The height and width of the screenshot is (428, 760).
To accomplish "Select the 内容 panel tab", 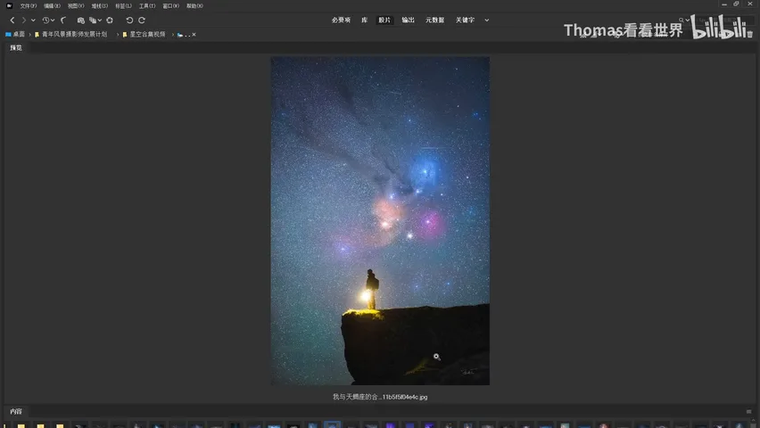I will (x=16, y=411).
